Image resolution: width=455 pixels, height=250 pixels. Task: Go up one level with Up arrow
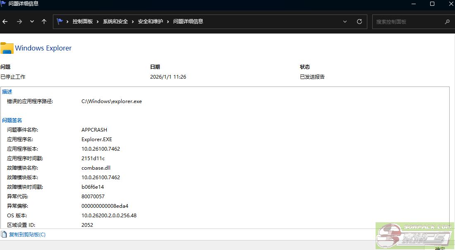point(44,22)
